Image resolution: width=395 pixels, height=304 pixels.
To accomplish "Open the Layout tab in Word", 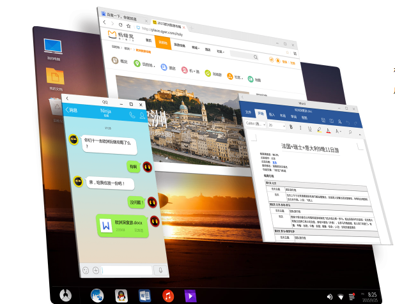I will coord(283,116).
